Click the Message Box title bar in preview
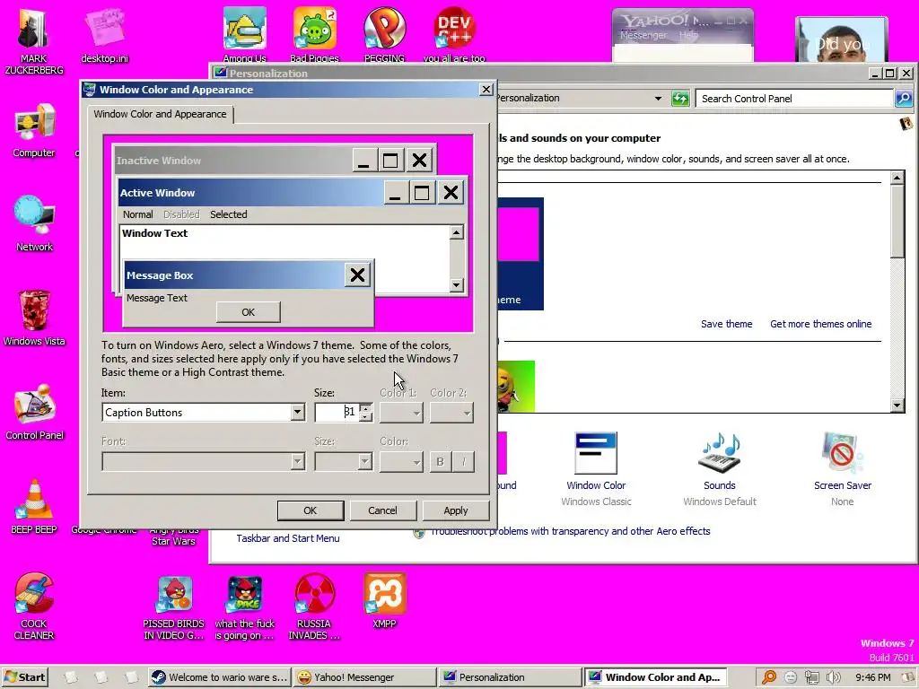 pos(234,275)
